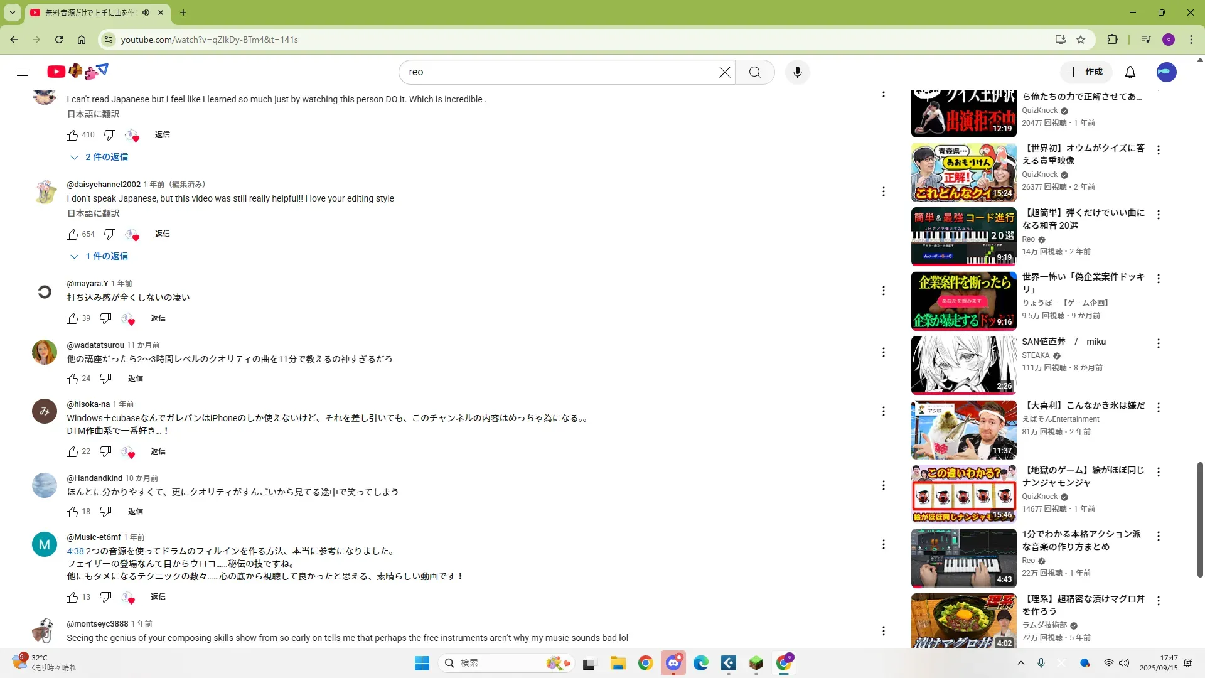Image resolution: width=1205 pixels, height=678 pixels.
Task: Like the @daisychannel2002 comment with 654 likes
Action: tap(72, 234)
